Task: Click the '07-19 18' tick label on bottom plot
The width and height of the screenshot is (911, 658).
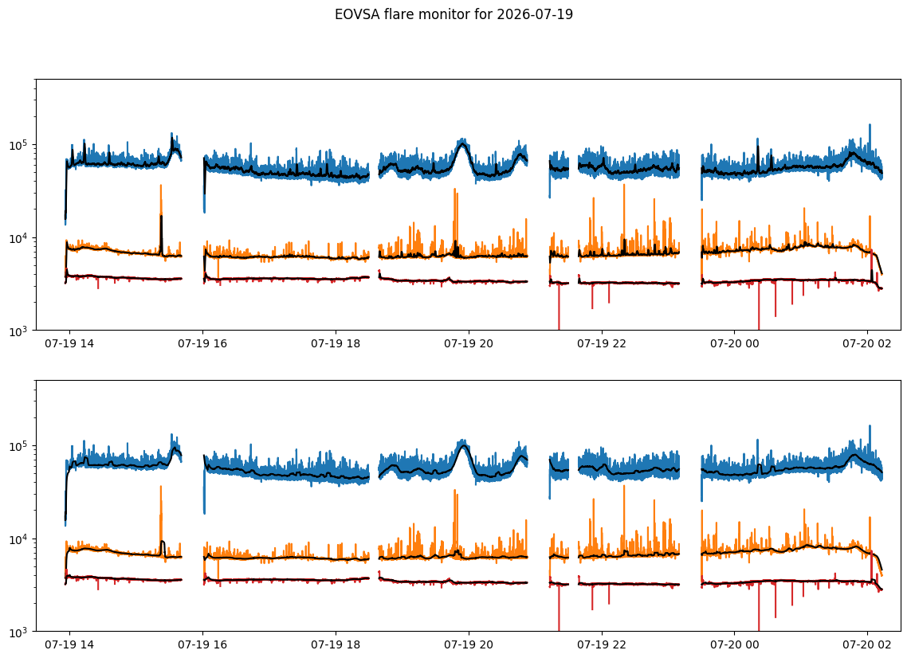Action: [336, 644]
